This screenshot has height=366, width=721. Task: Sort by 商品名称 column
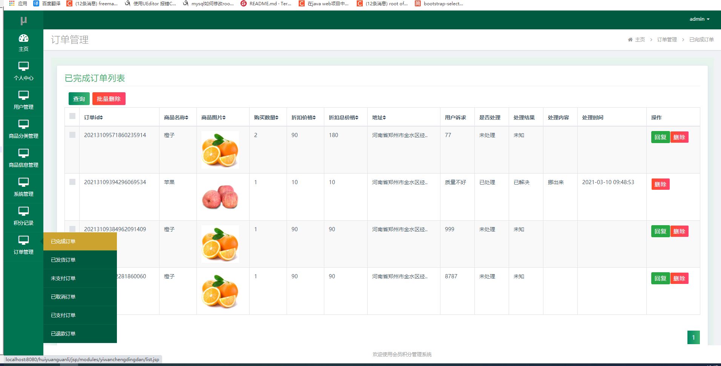[x=176, y=117]
